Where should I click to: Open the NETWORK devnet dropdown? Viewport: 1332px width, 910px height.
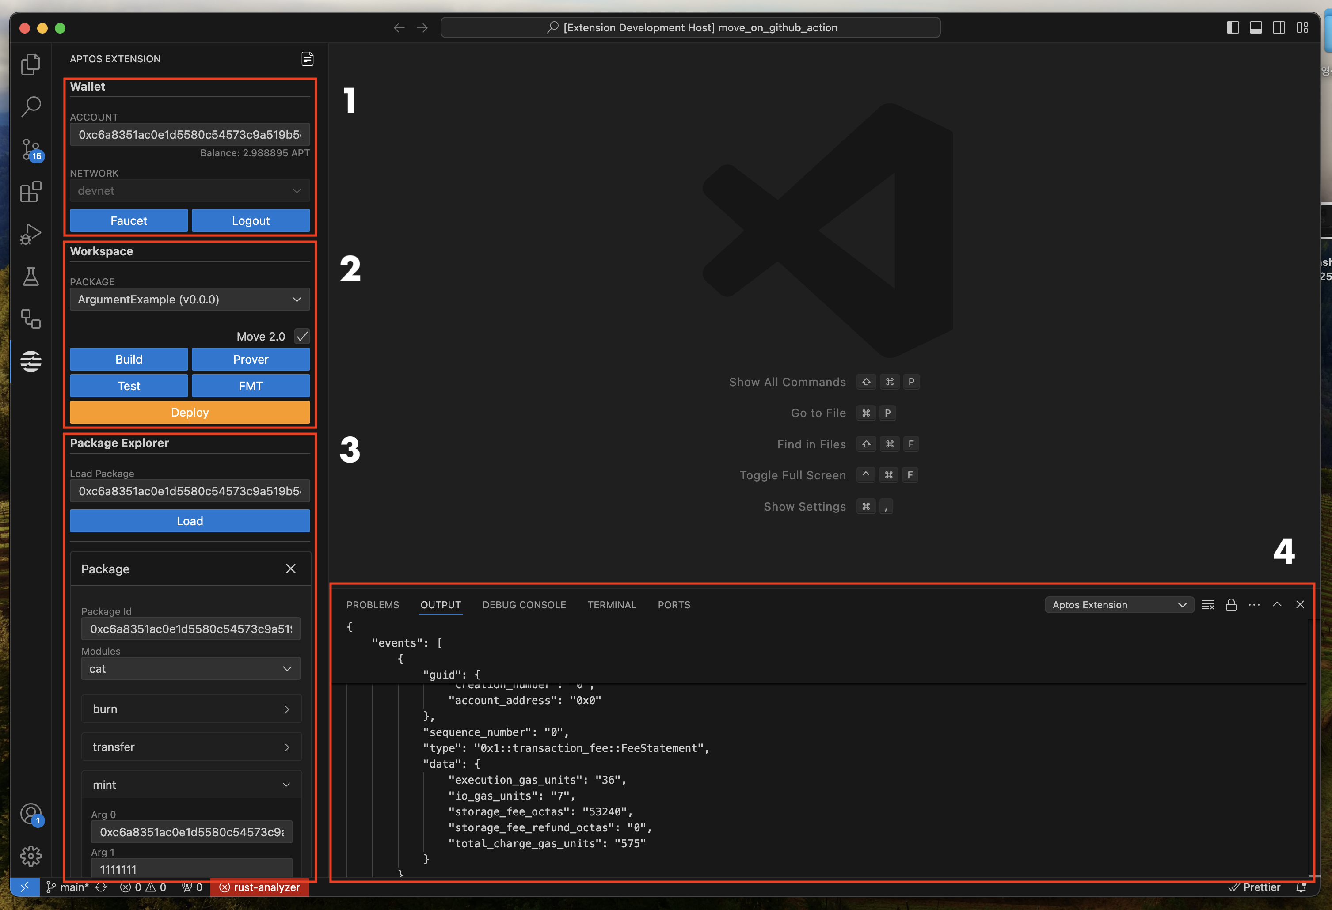coord(190,191)
